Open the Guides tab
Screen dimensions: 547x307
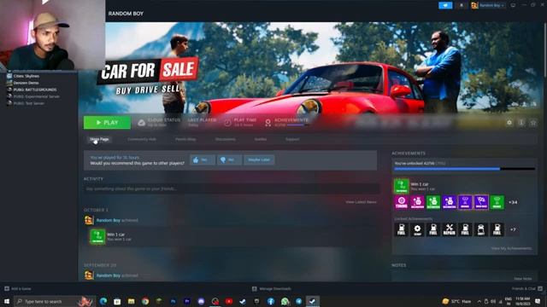point(261,139)
